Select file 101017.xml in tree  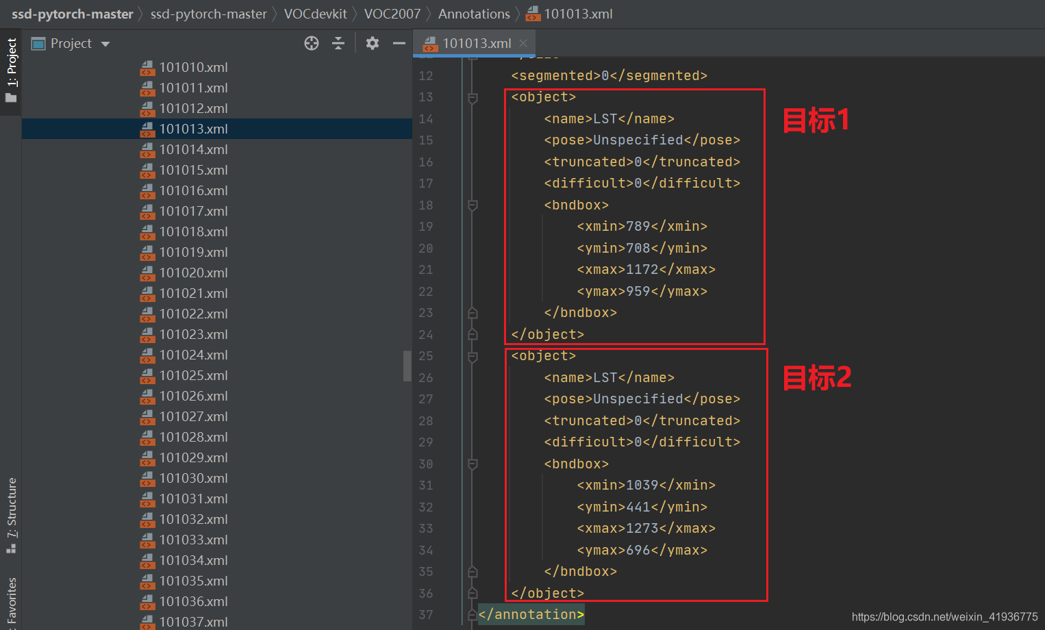[x=193, y=211]
